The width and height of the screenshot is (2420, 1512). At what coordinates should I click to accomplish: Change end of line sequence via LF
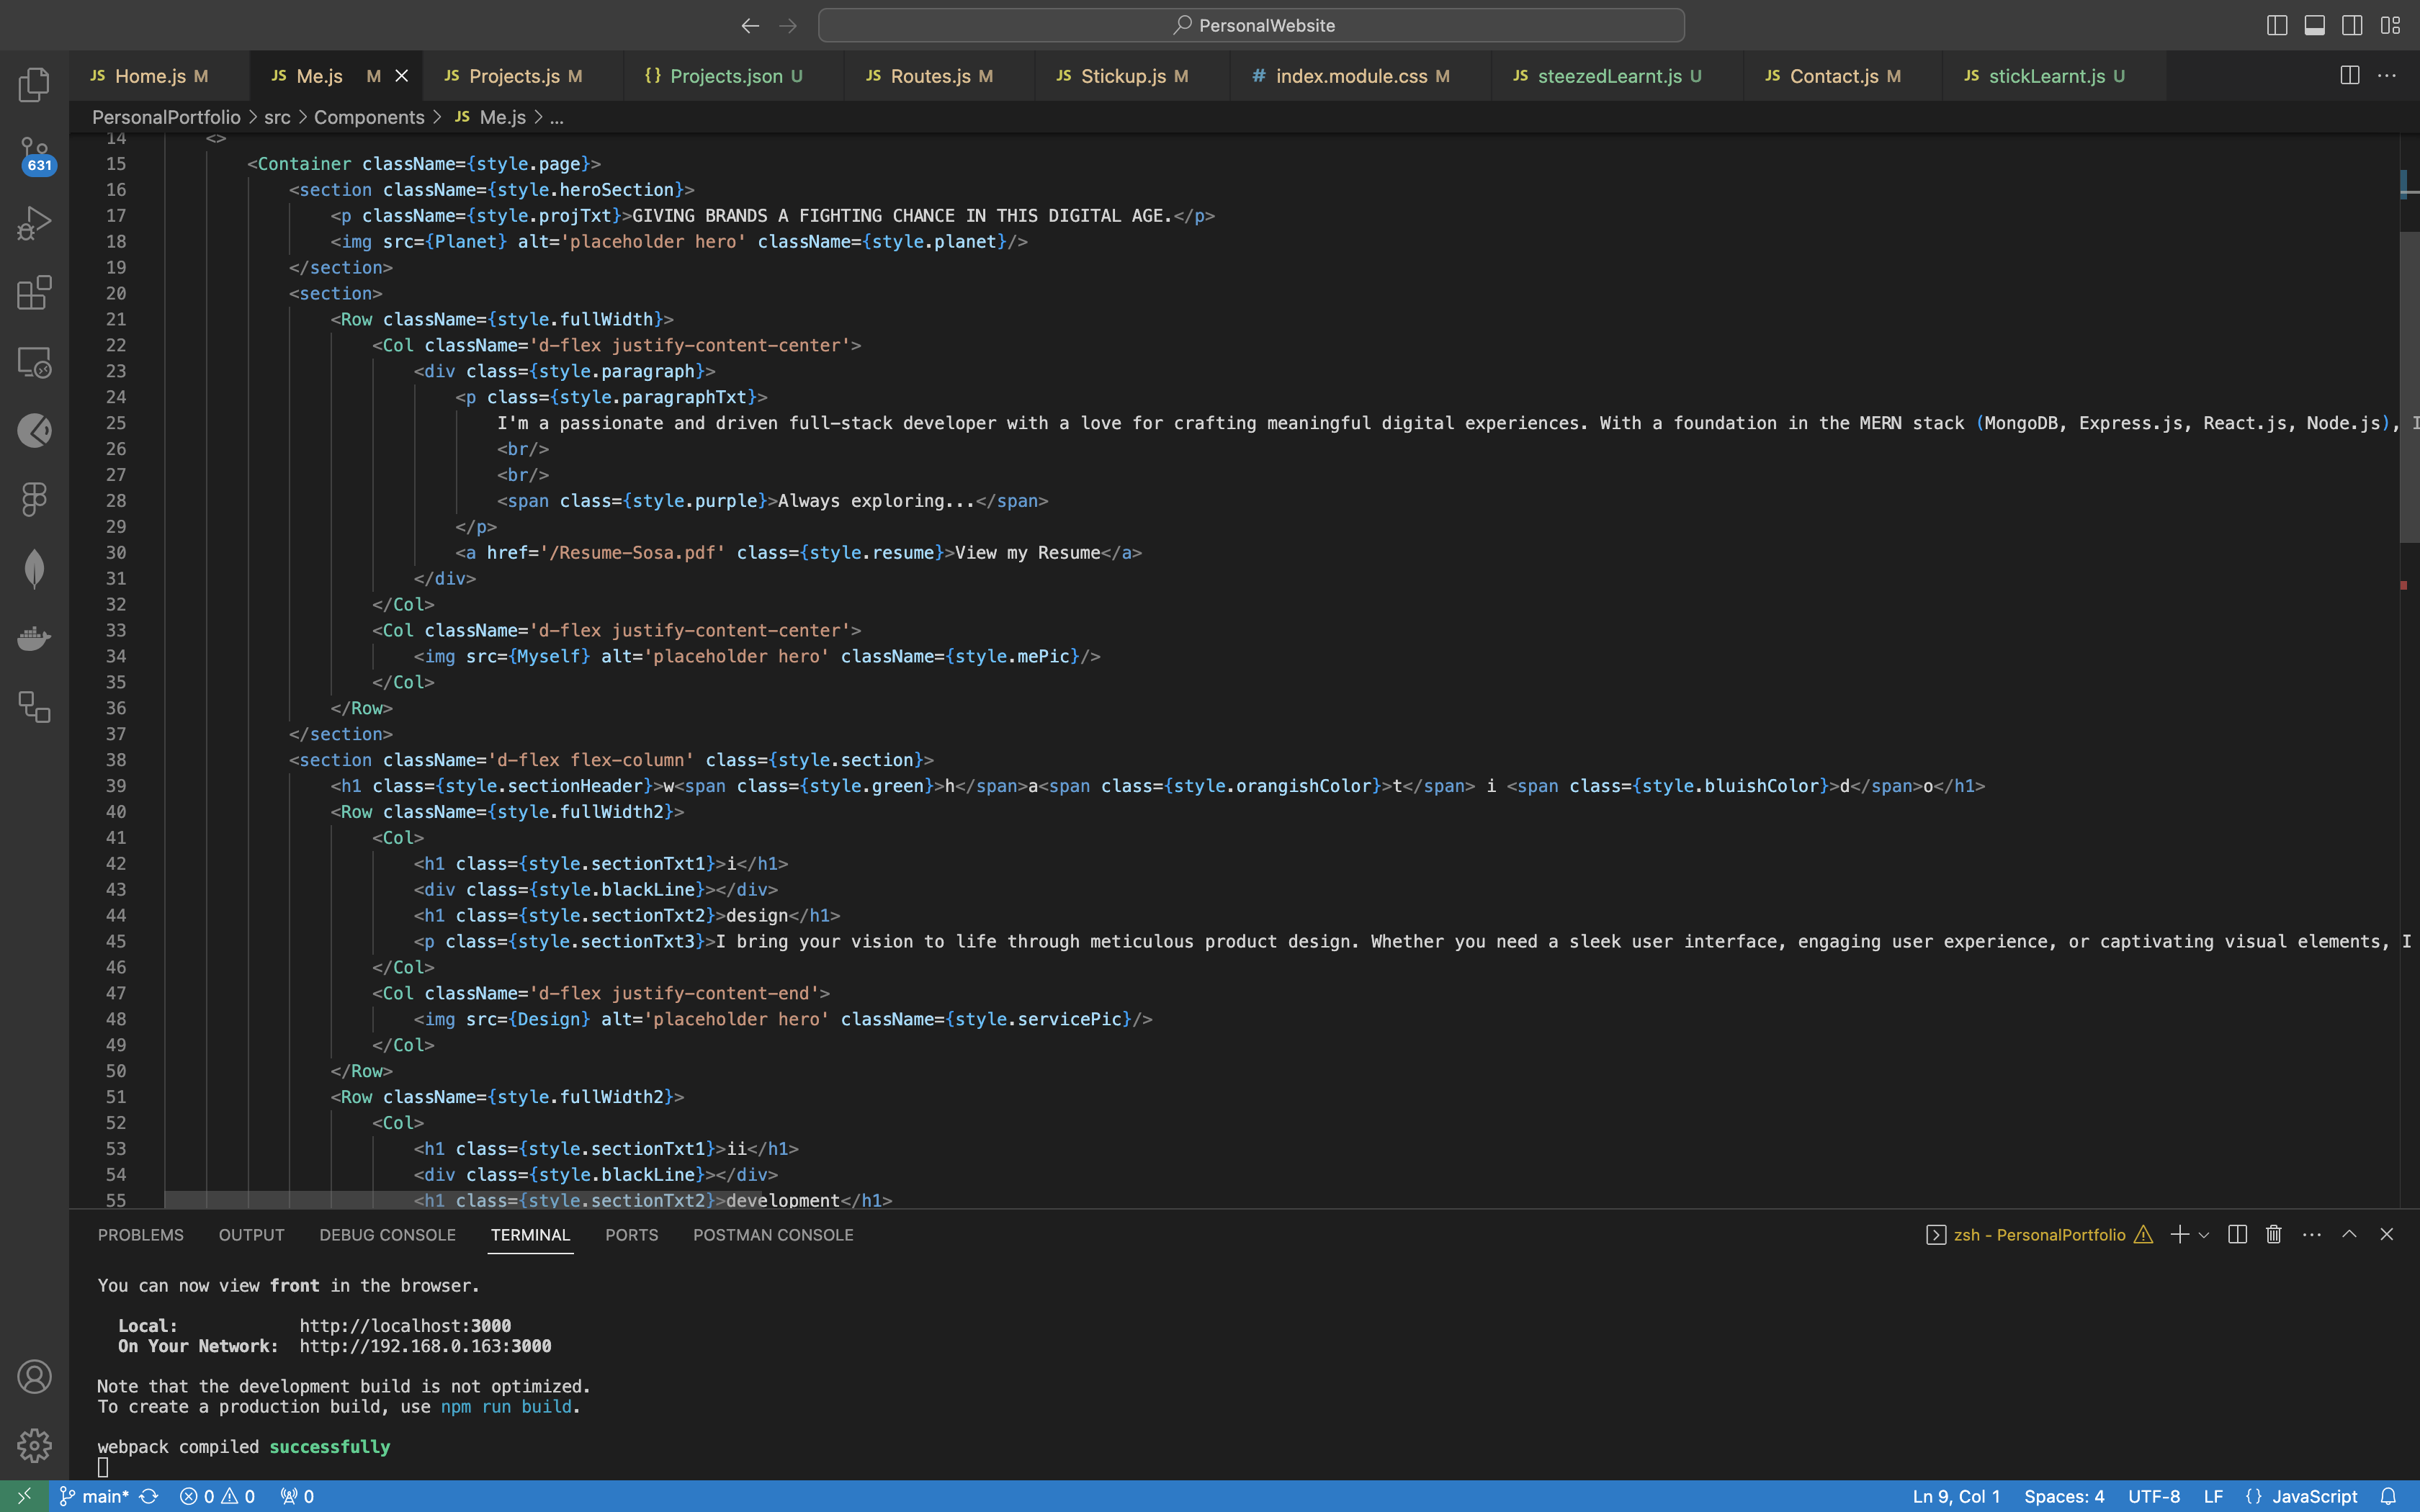[x=2213, y=1497]
